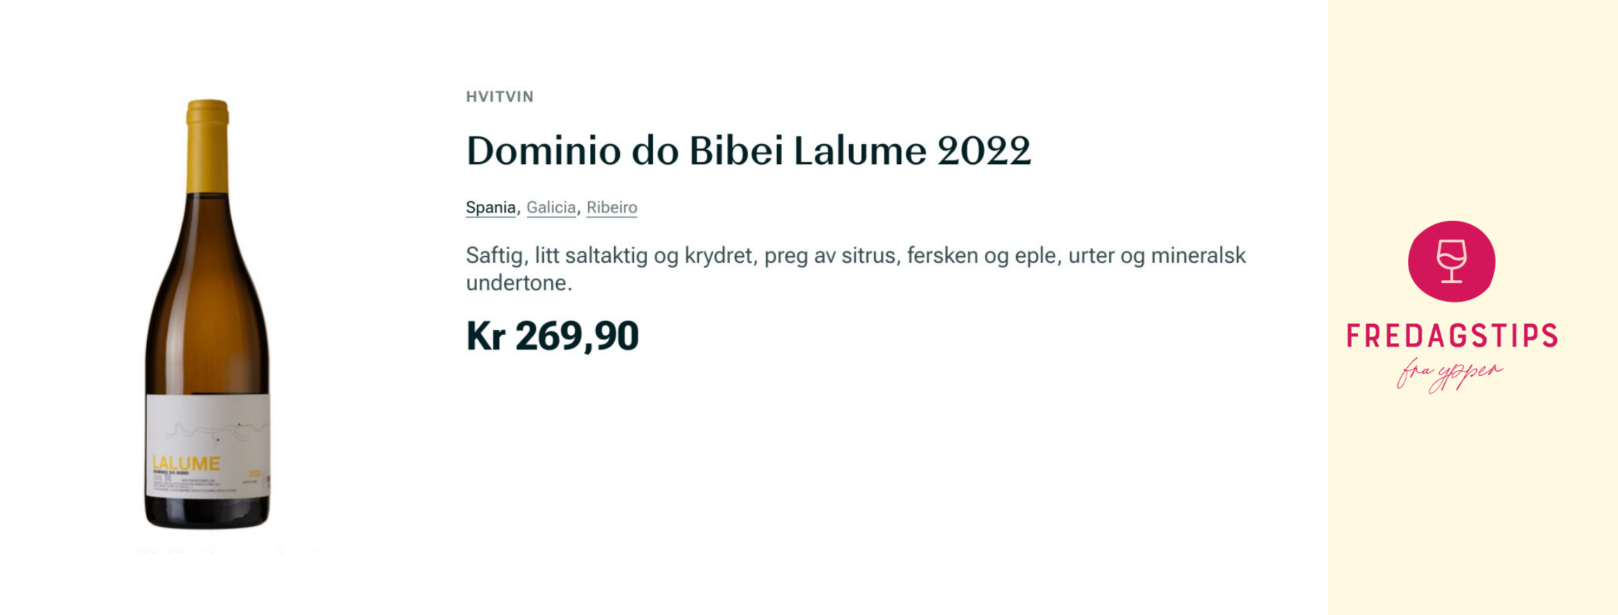Click the handwritten 'fra yppen' signature
The width and height of the screenshot is (1618, 615).
point(1449,375)
